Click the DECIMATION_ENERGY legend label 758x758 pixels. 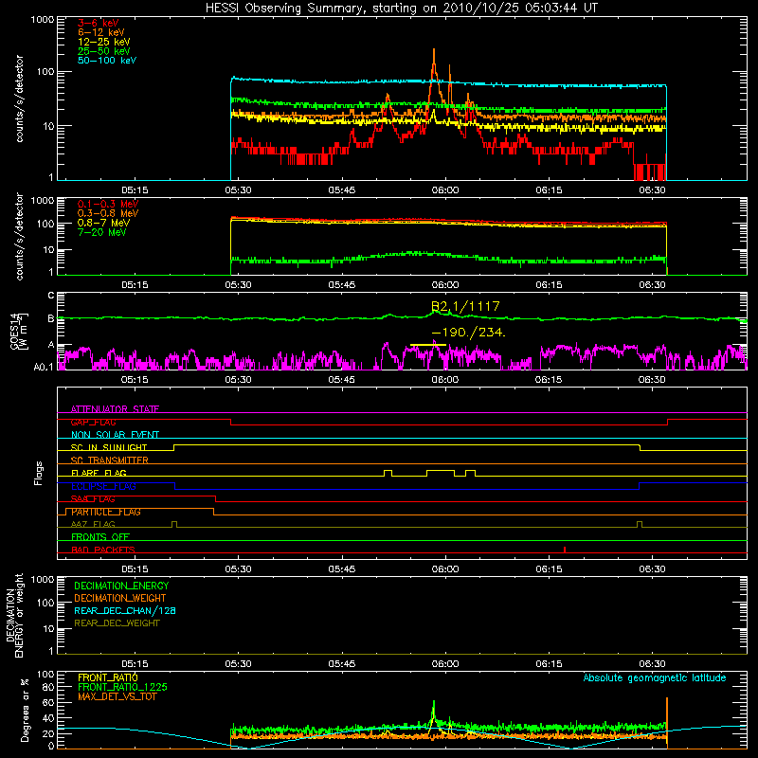click(121, 586)
